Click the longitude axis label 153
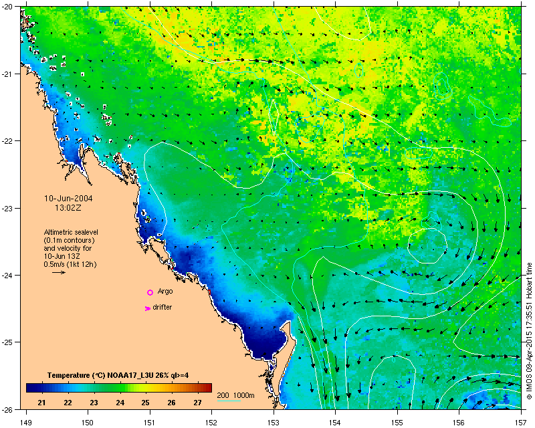The image size is (535, 428). click(274, 423)
